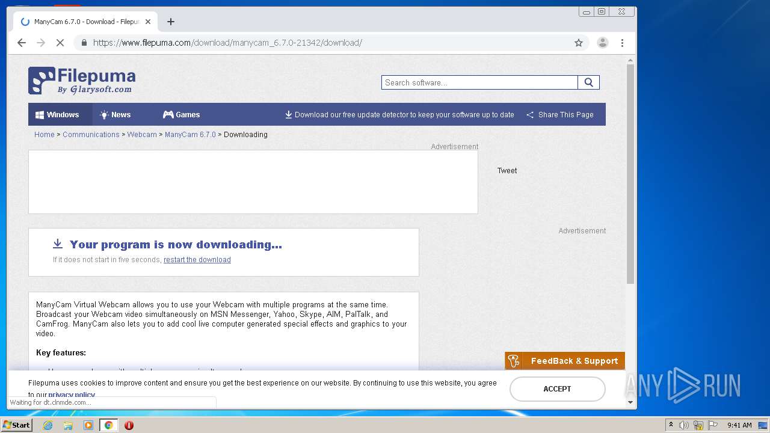Screen dimensions: 770x433
Task: Click the Feedback & Support button
Action: 565,361
